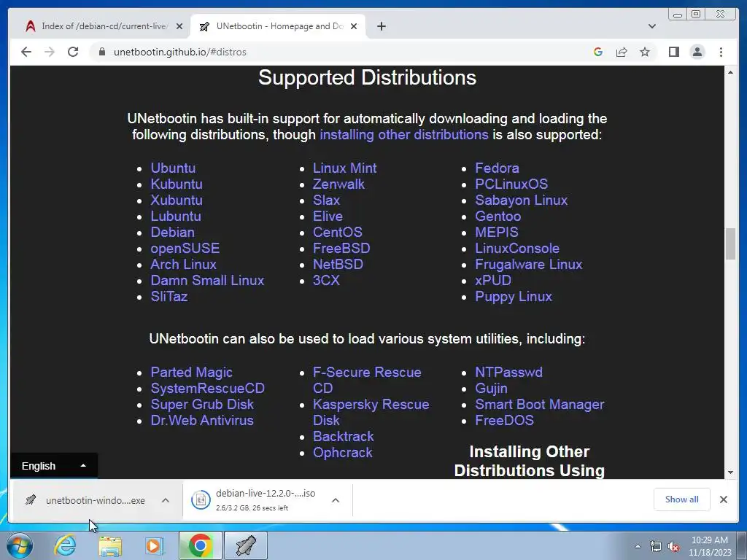Expand options for debian-live iso download
Image resolution: width=747 pixels, height=560 pixels.
point(336,500)
